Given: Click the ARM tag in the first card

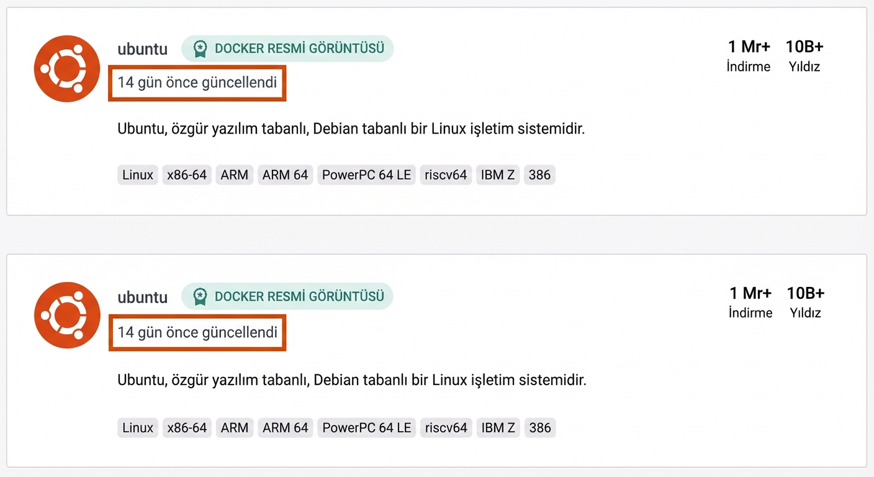Looking at the screenshot, I should (x=234, y=175).
